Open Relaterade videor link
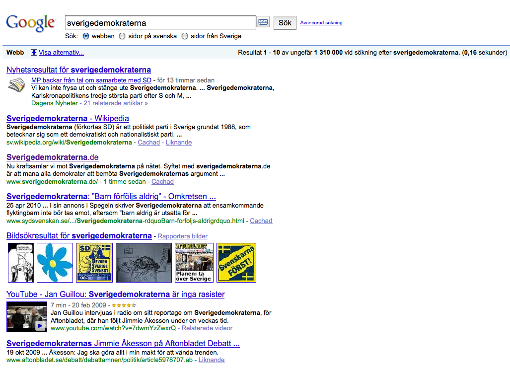The image size is (510, 371). tap(207, 328)
